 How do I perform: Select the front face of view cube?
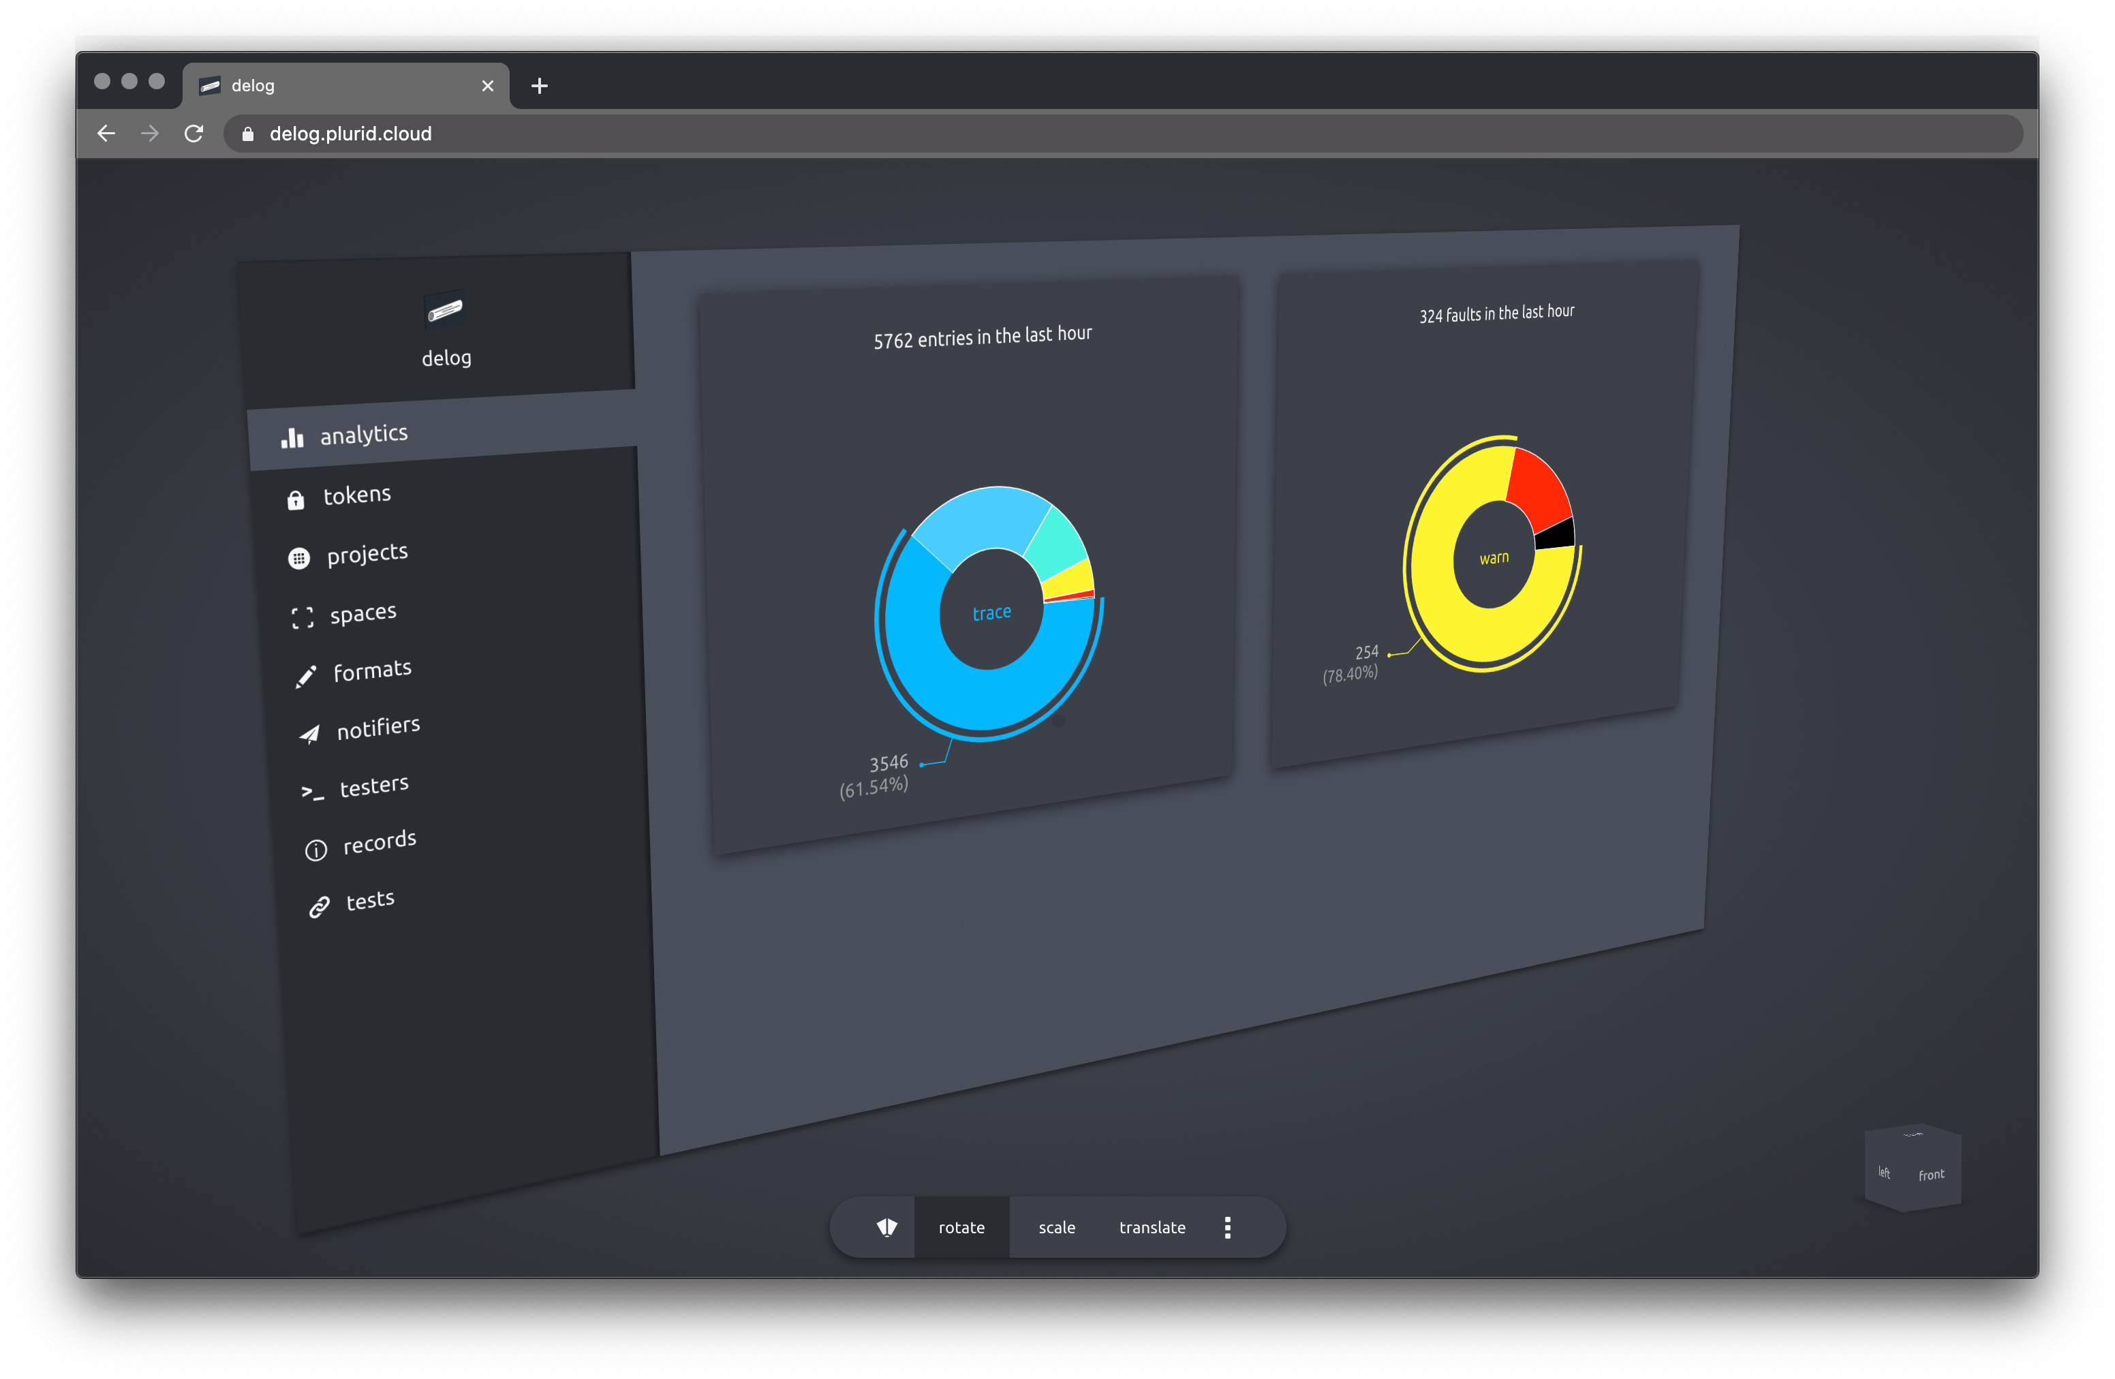point(1930,1175)
